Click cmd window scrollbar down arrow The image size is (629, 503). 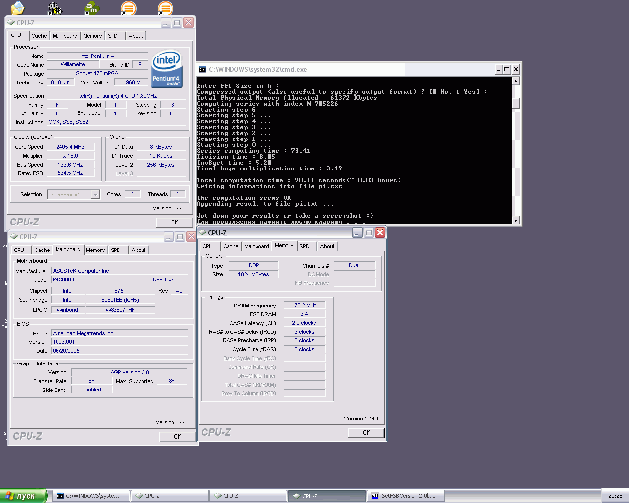pos(515,220)
